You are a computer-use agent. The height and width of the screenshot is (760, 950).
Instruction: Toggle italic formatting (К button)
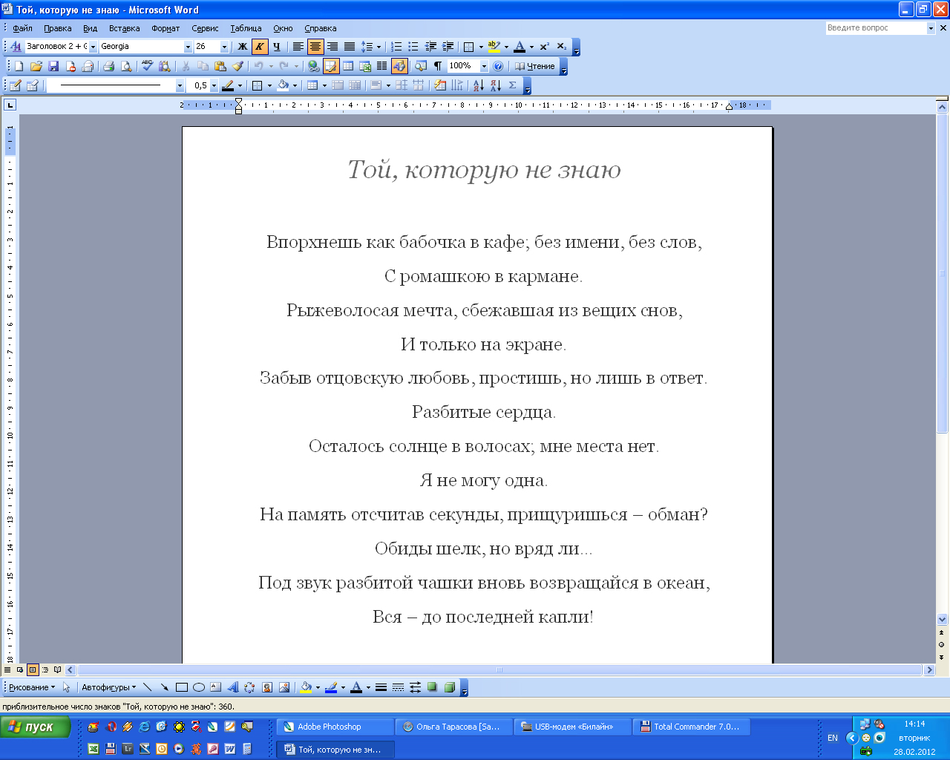259,47
